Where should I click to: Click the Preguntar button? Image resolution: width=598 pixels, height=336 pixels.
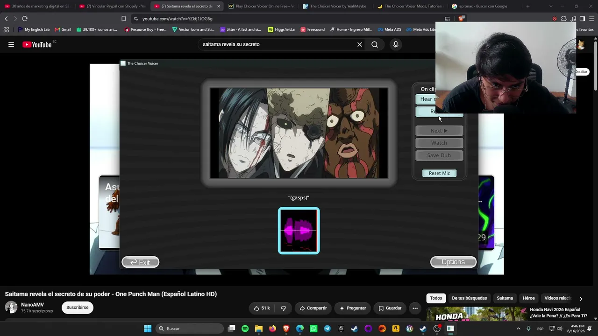click(353, 308)
